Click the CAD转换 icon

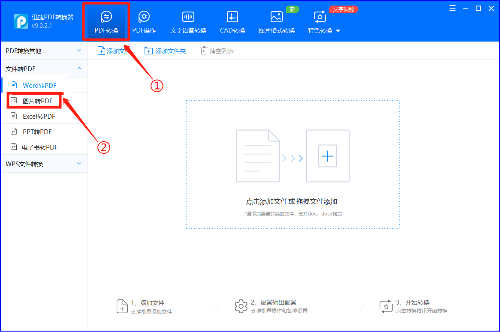pyautogui.click(x=232, y=17)
